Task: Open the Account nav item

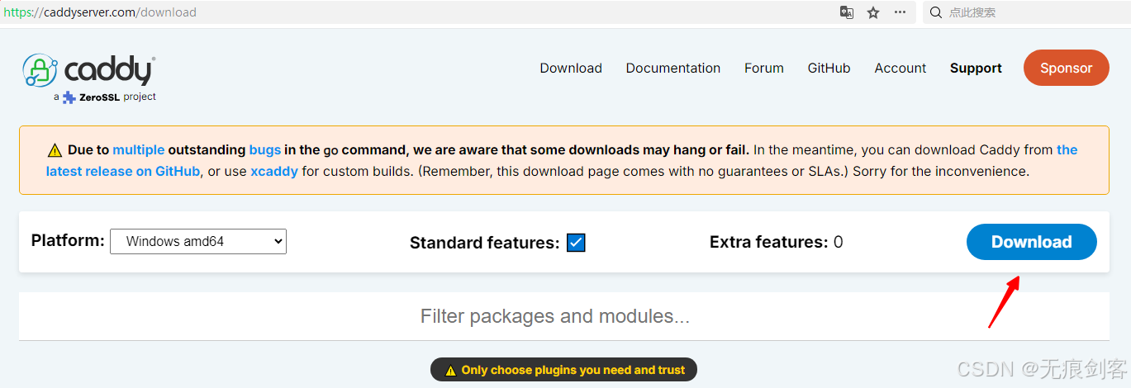Action: coord(900,69)
